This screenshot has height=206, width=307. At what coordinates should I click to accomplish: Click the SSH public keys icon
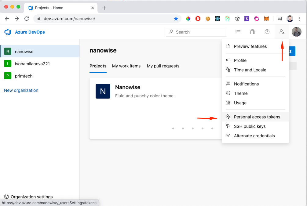[x=228, y=126]
